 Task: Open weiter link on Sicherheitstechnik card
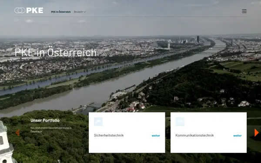click(156, 136)
